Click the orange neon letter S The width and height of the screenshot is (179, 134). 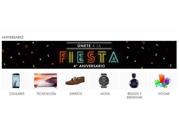tap(91, 57)
